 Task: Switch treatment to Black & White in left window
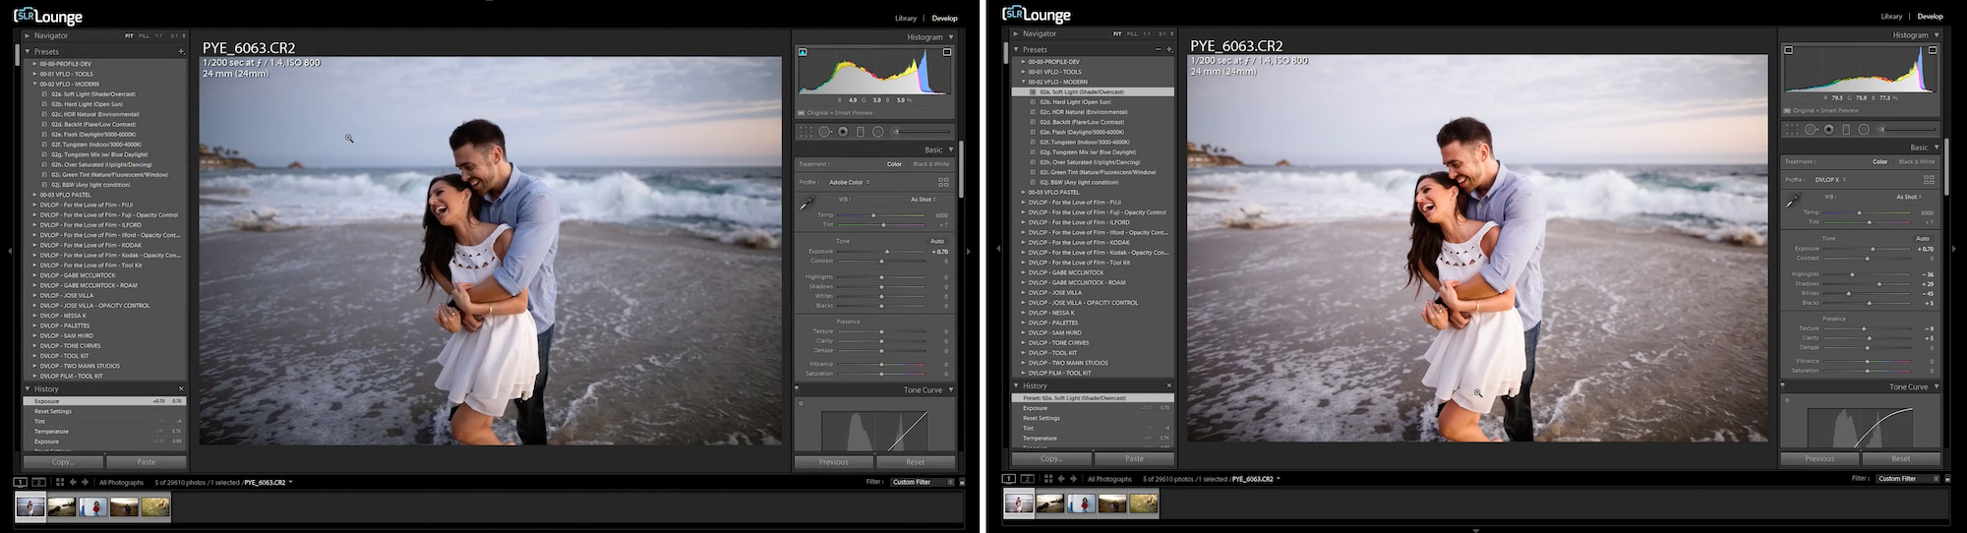pos(930,164)
